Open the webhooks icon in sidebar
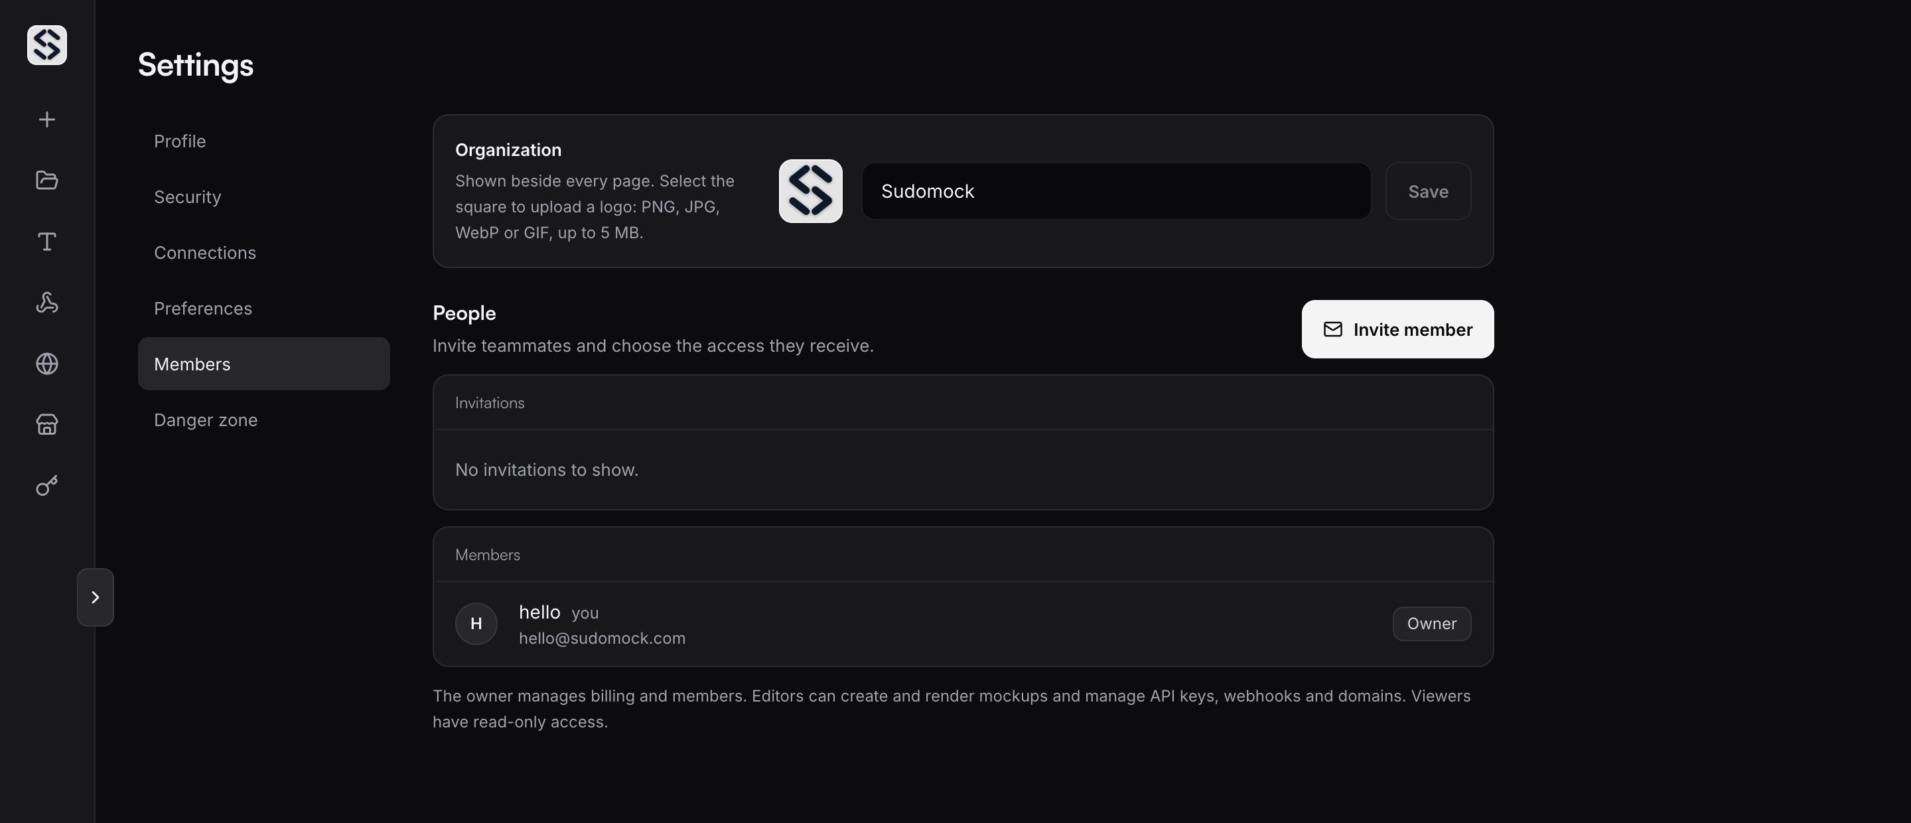 [46, 302]
